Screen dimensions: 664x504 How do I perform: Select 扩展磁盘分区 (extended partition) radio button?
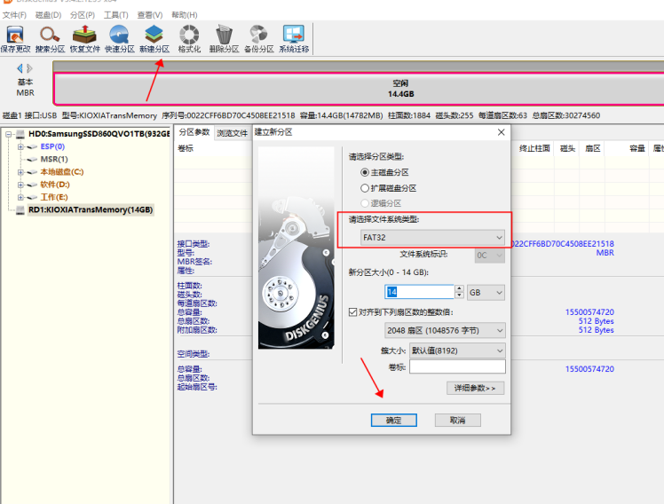point(365,188)
